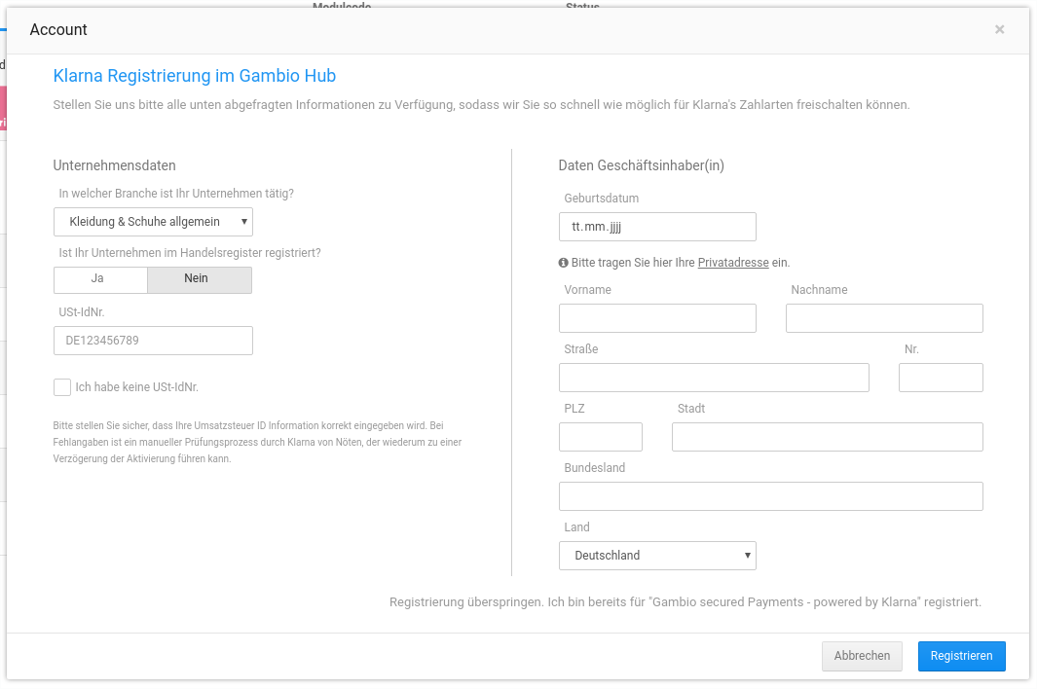Close the Account dialog
This screenshot has height=689, width=1037.
999,29
